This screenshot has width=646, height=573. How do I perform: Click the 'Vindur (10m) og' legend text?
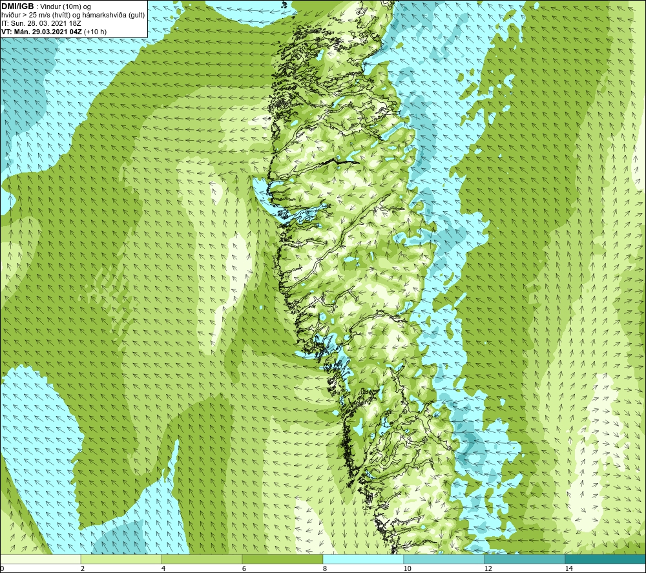pyautogui.click(x=67, y=6)
